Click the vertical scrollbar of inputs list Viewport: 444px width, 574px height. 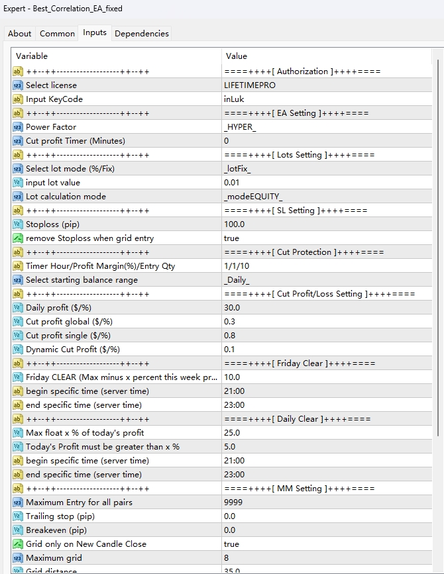[x=438, y=248]
